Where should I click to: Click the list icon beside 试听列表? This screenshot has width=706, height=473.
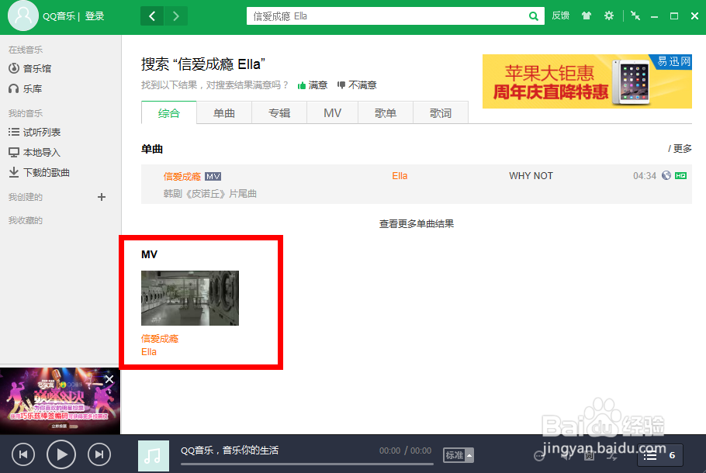14,133
